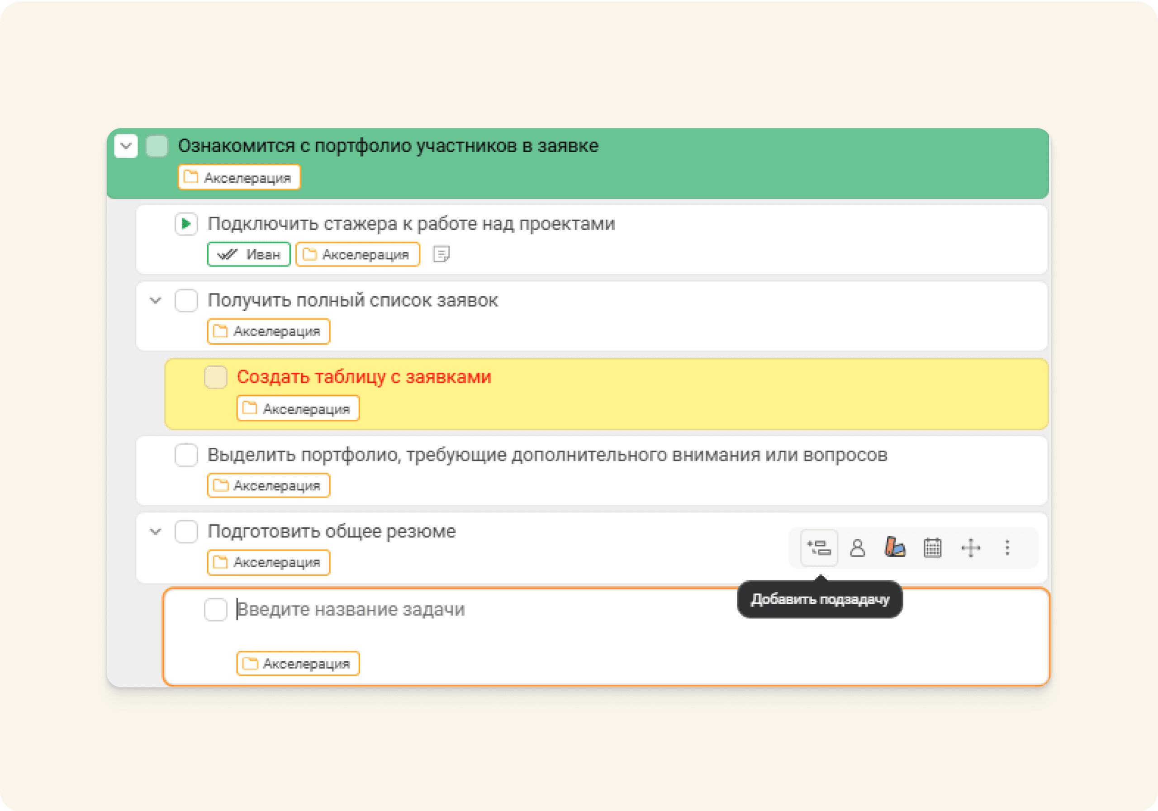Collapse Подготовить общее резюме subtasks

coord(155,531)
